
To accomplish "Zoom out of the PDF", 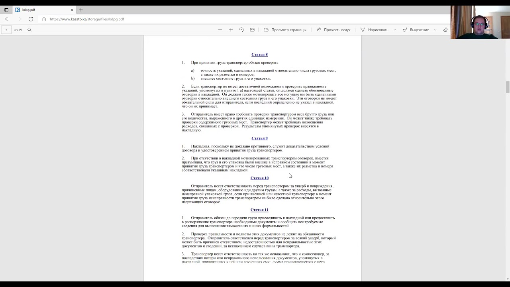I will (x=220, y=30).
